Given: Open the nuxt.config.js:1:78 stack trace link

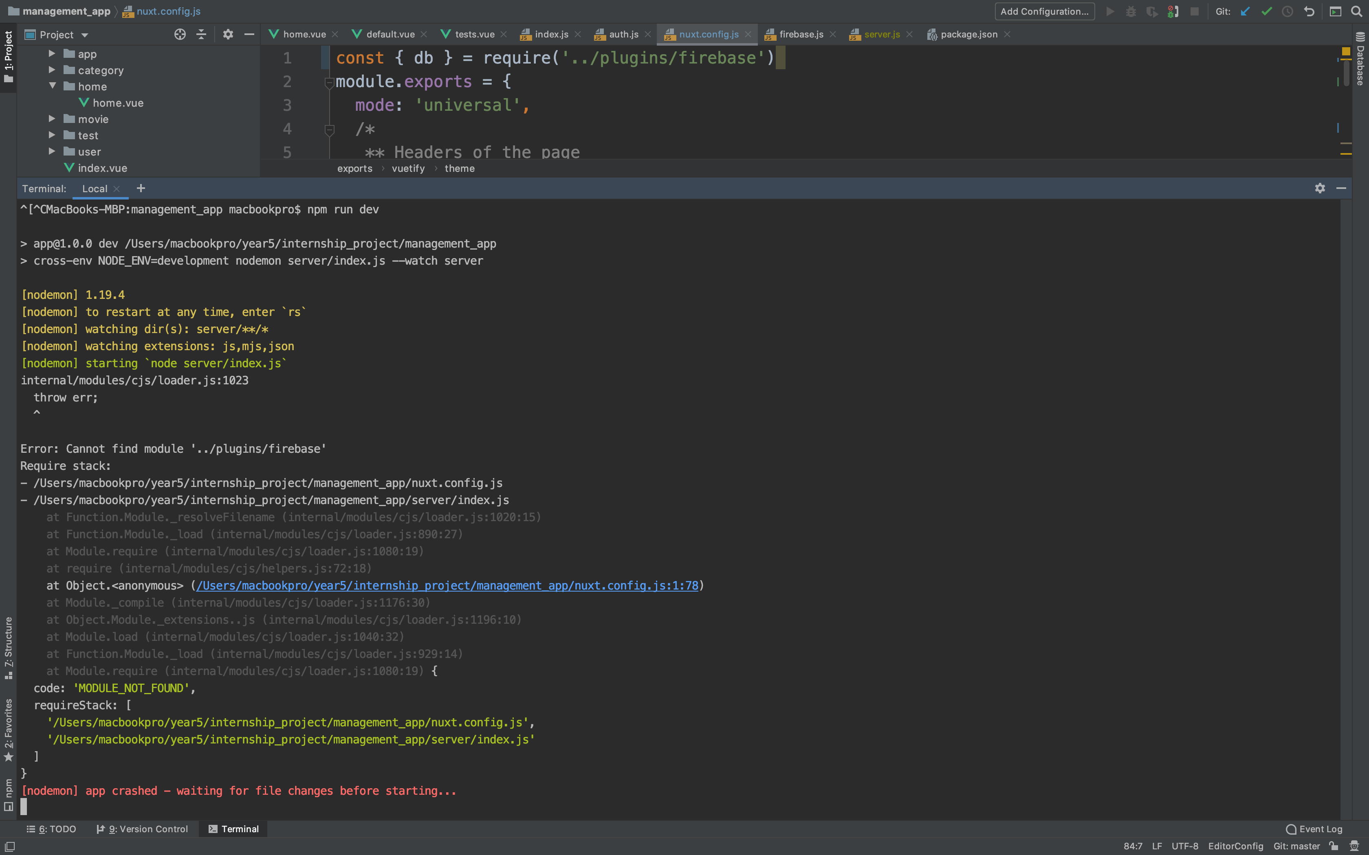Looking at the screenshot, I should tap(447, 586).
